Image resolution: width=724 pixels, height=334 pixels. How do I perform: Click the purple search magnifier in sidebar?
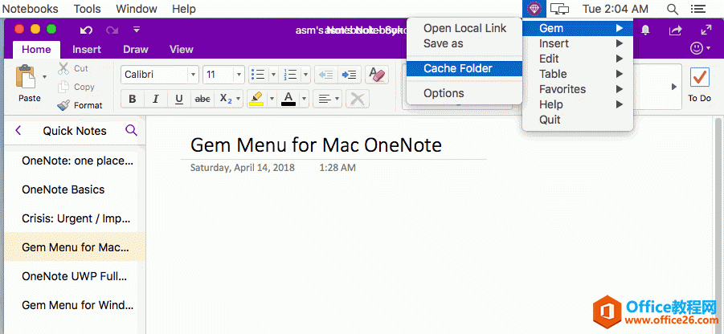pyautogui.click(x=131, y=131)
